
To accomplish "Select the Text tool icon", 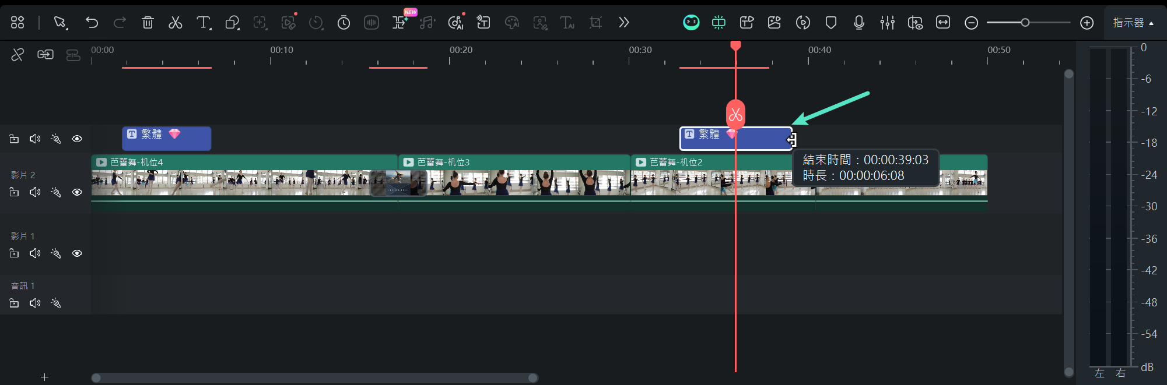I will click(x=203, y=23).
